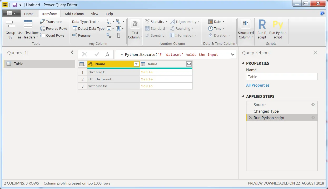The width and height of the screenshot is (328, 189).
Task: Open the Time dropdown
Action: [216, 28]
